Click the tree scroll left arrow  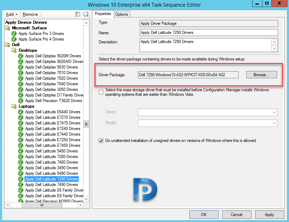(x=8, y=205)
